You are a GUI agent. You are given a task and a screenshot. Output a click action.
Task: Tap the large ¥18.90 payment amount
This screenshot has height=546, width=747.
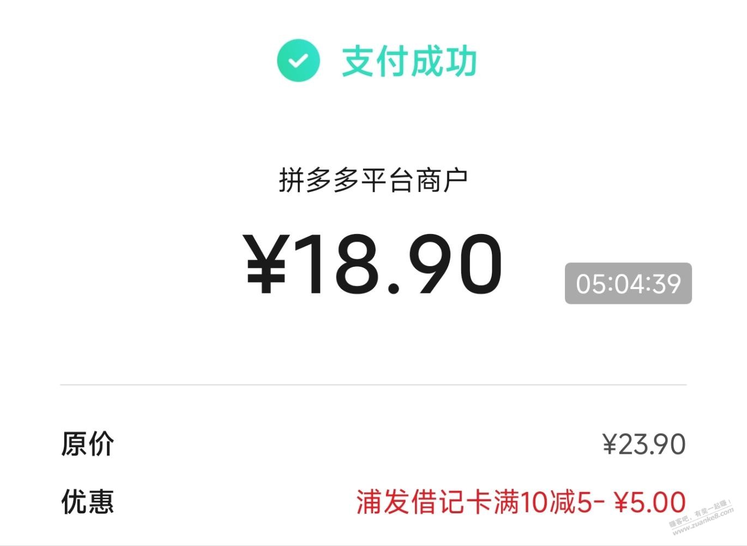[373, 265]
